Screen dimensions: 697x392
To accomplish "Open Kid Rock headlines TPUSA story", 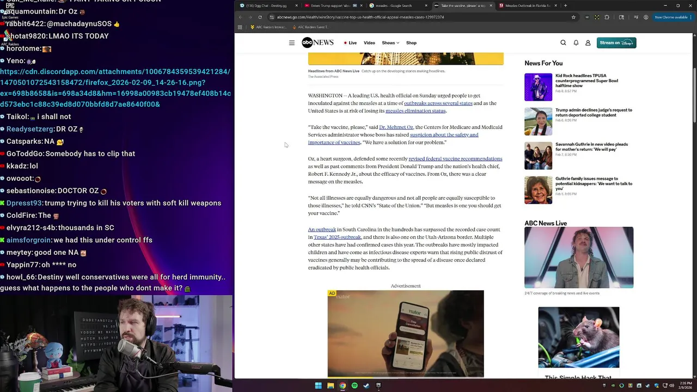I will click(x=586, y=81).
